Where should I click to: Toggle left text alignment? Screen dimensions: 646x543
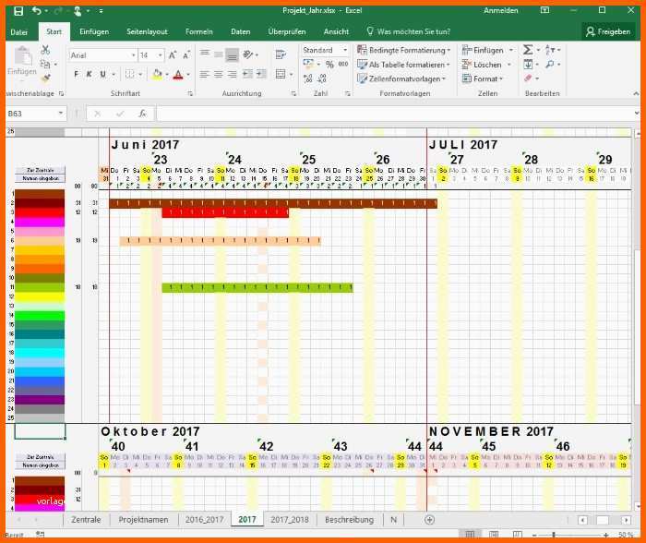pos(204,74)
